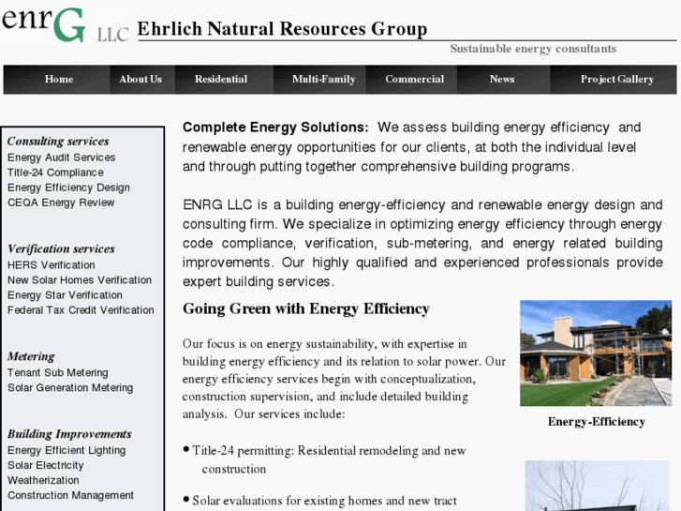Click the Energy-Efficiency photo caption

pos(597,422)
